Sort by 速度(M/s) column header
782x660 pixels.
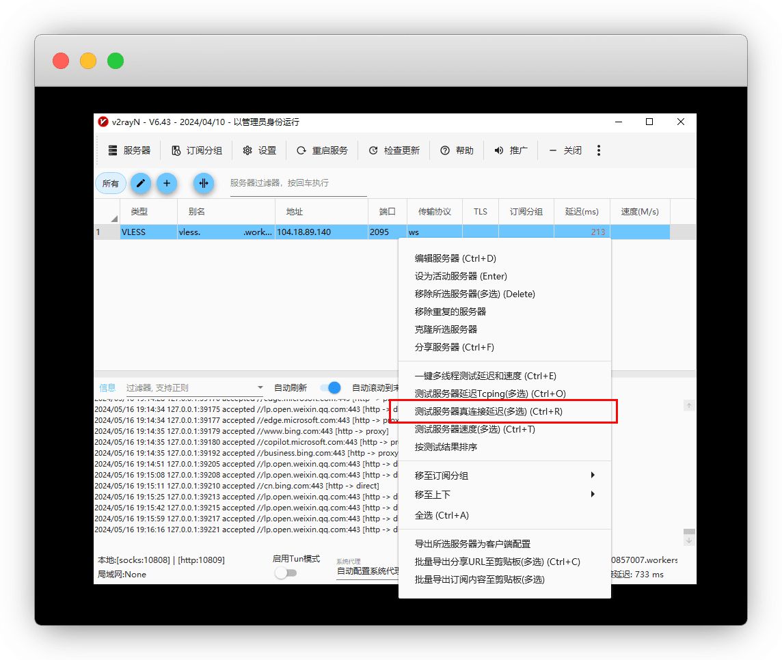tap(640, 212)
